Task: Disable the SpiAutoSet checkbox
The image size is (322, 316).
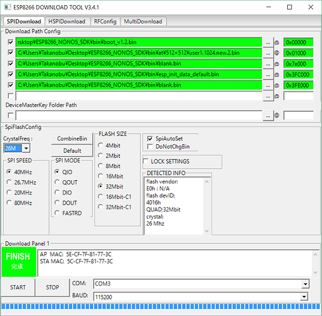Action: tap(150, 138)
